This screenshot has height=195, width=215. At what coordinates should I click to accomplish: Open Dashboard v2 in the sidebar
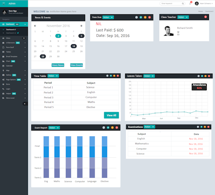11,33
